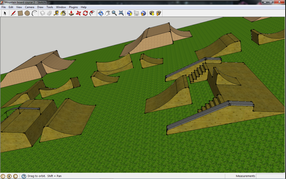This screenshot has height=179, width=286.
Task: Open the Window menu
Action: 61,7
